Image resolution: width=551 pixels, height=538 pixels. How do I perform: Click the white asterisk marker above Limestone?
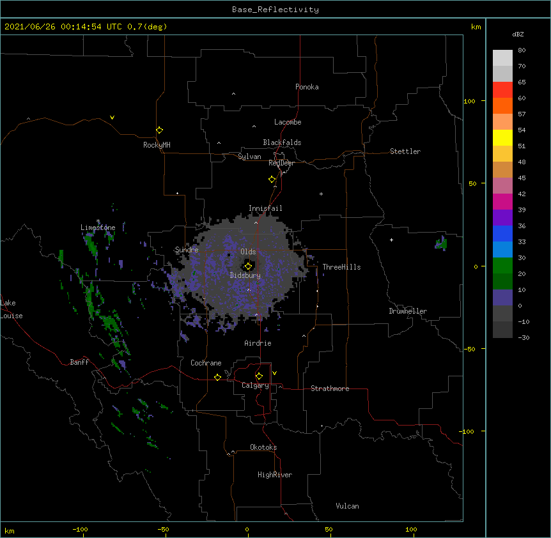tap(98, 221)
